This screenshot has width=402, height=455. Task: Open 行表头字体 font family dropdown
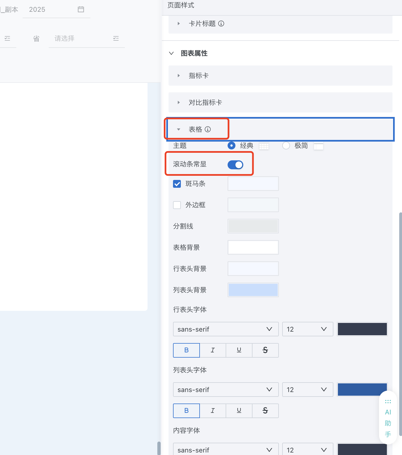click(x=226, y=329)
